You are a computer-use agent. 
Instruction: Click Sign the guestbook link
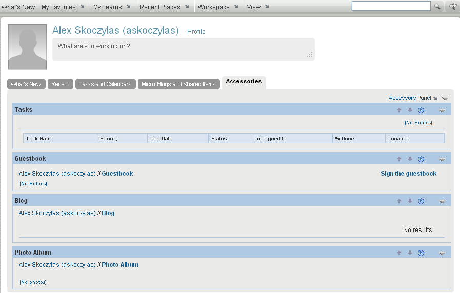(x=408, y=174)
